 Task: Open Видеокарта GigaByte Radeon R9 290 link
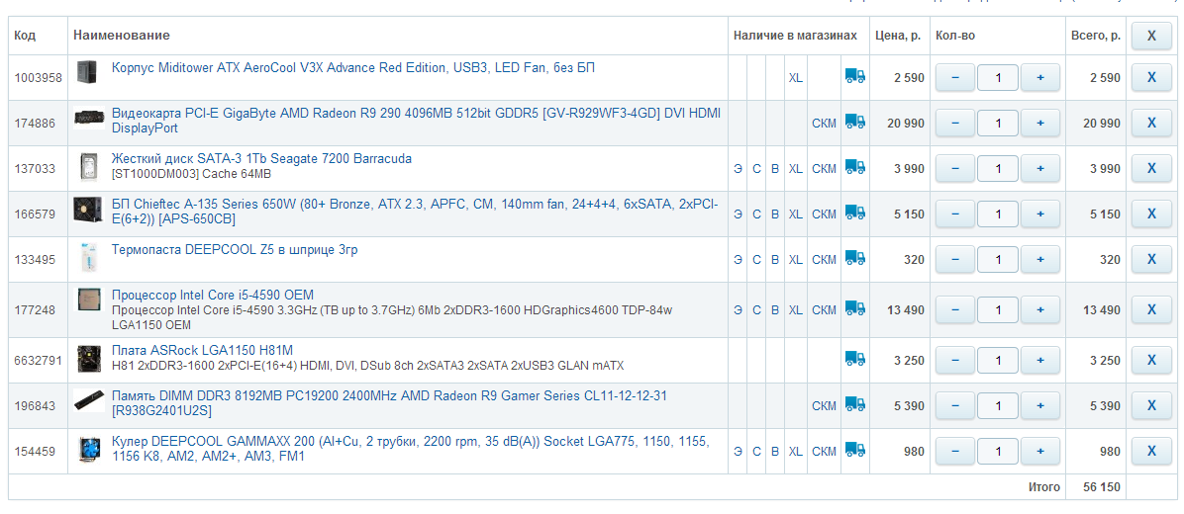coord(416,121)
